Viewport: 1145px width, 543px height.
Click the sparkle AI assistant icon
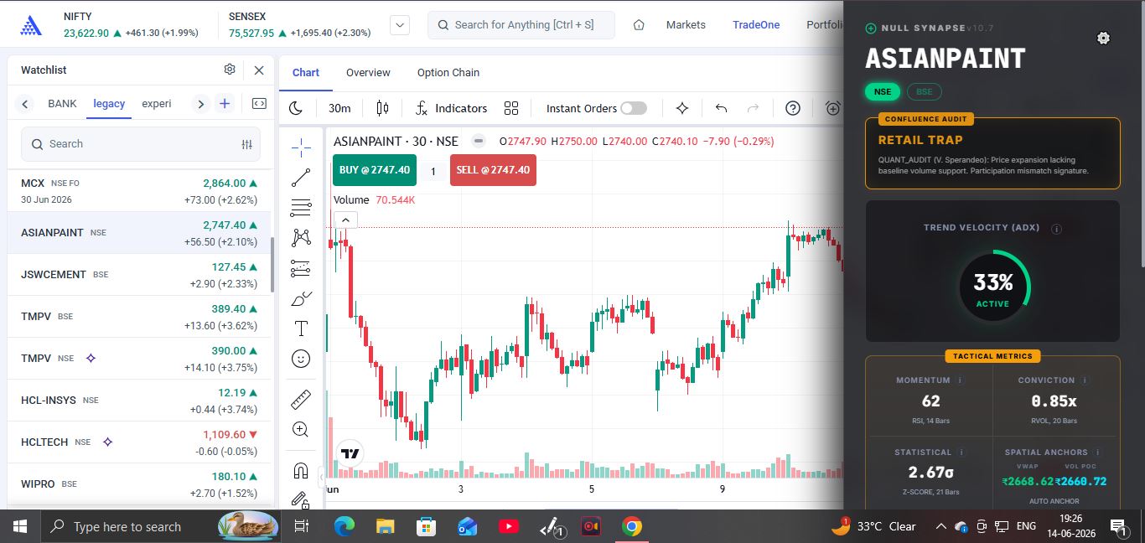tap(682, 108)
